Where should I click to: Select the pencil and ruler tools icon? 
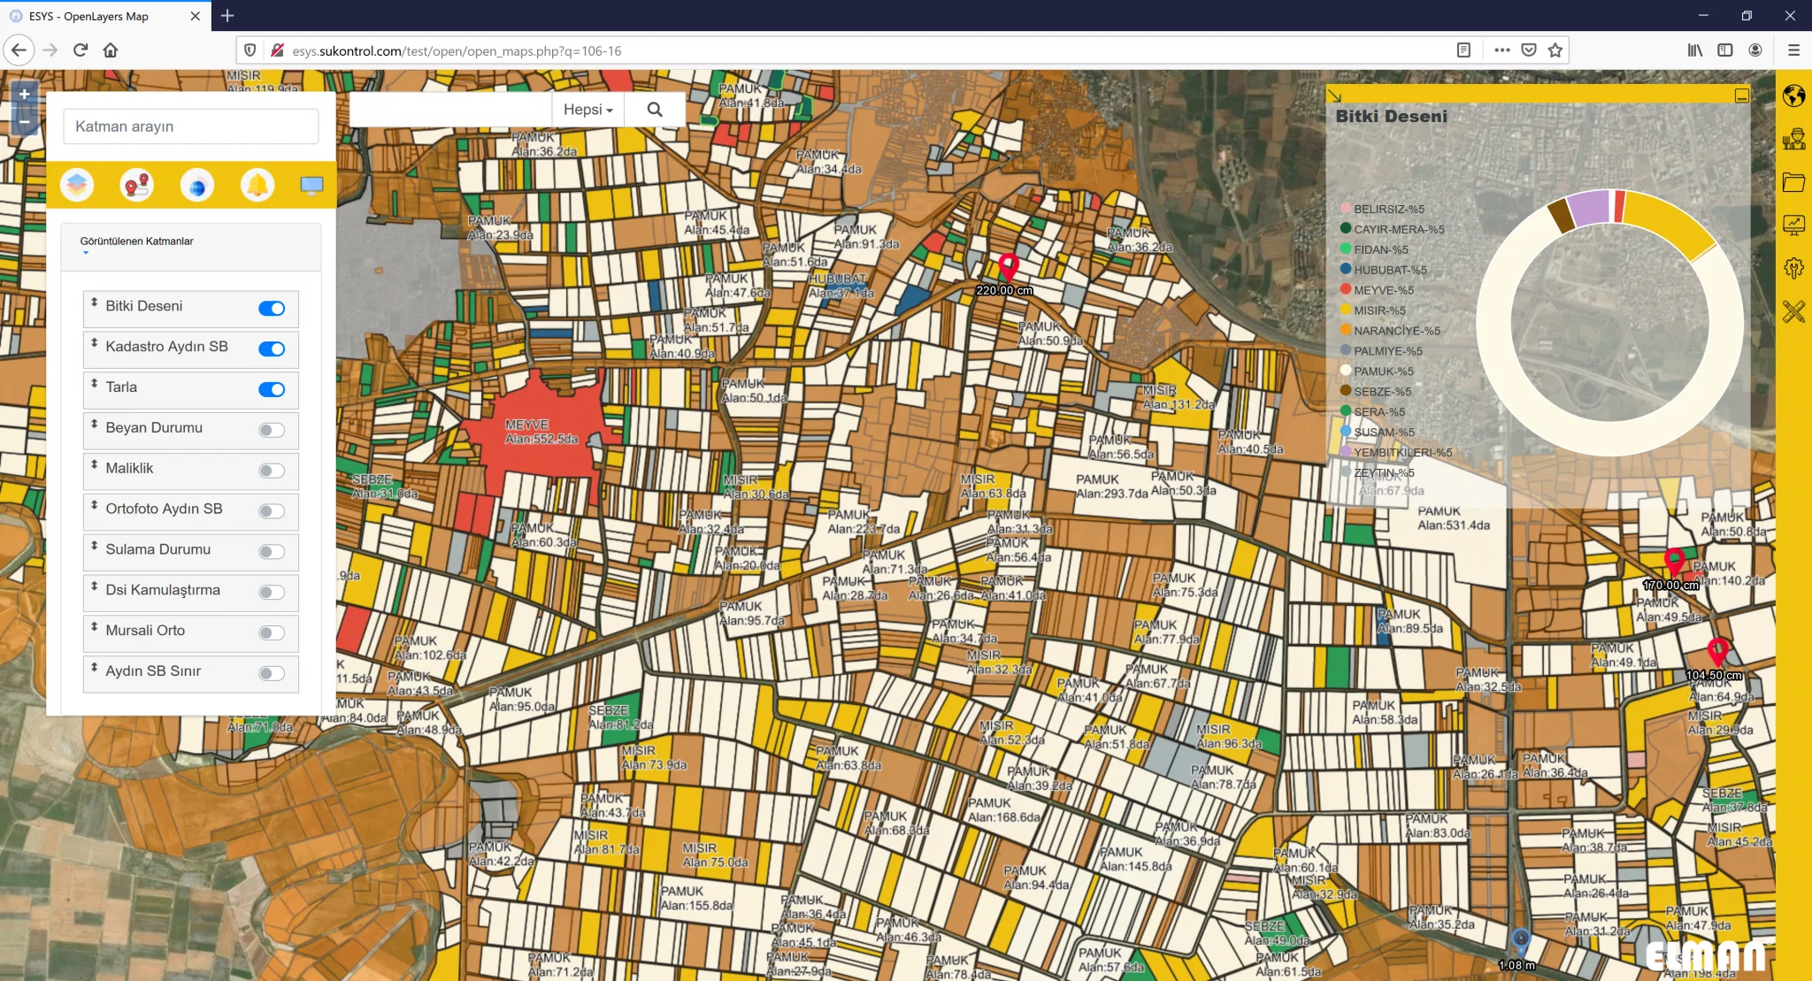[x=1793, y=311]
